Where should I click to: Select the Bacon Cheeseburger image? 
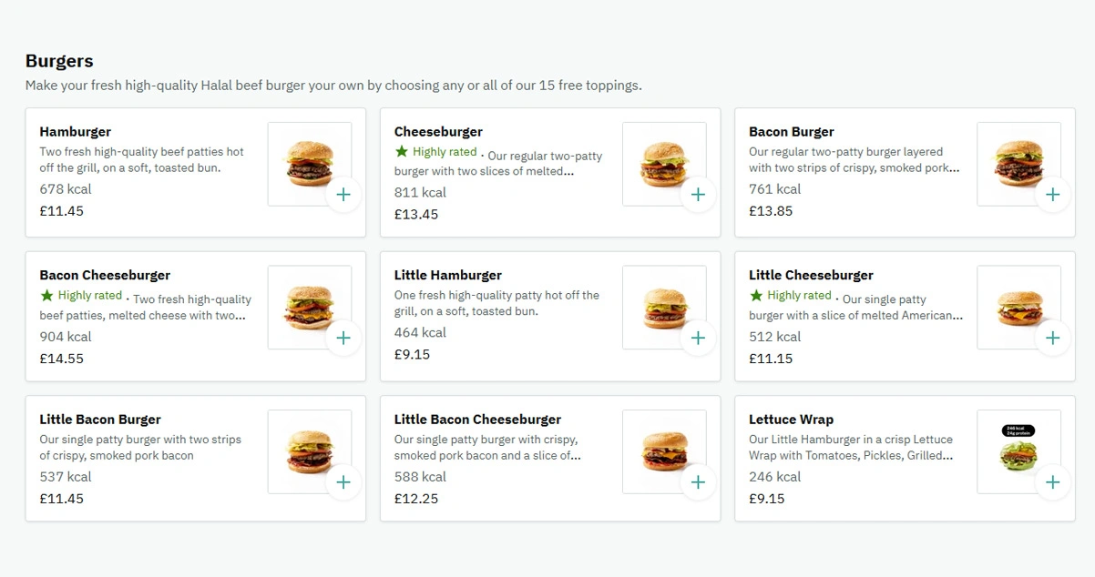click(x=308, y=307)
